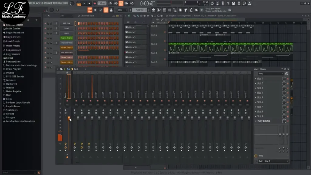Click the tempo display showing 130
This screenshot has height=175, width=311.
tap(102, 3)
